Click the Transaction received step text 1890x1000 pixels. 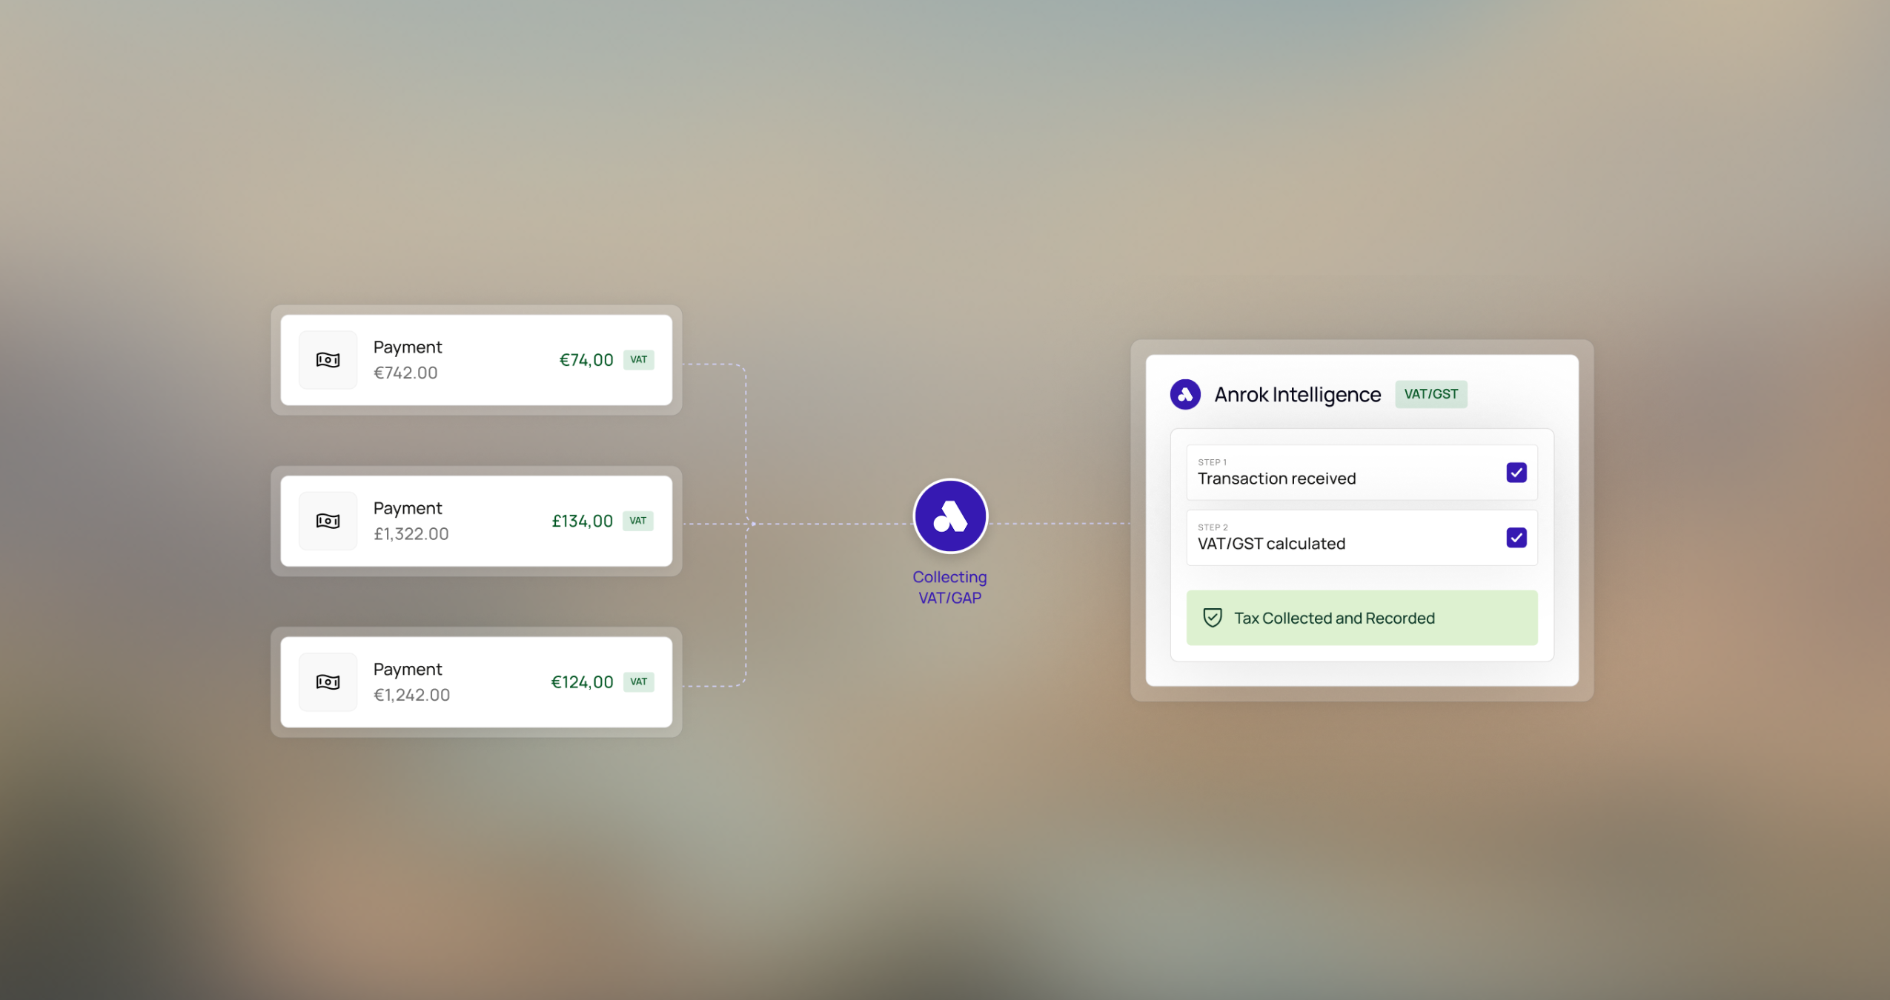click(x=1276, y=479)
